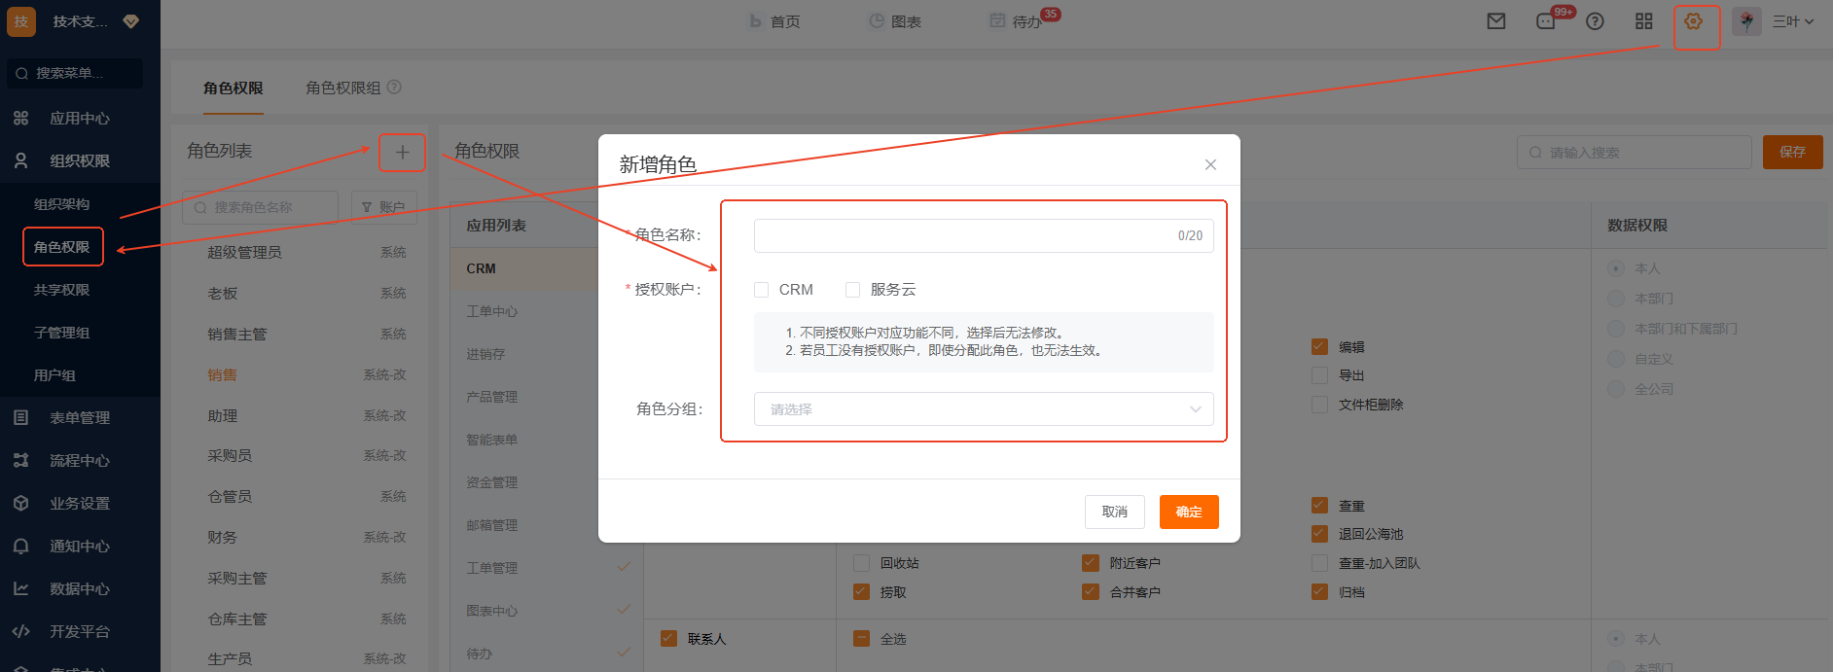Toggle the 文件柜删除 permission checkbox
This screenshot has height=672, width=1833.
1320,405
